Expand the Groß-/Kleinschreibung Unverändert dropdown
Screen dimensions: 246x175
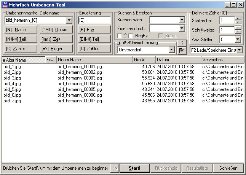point(171,50)
